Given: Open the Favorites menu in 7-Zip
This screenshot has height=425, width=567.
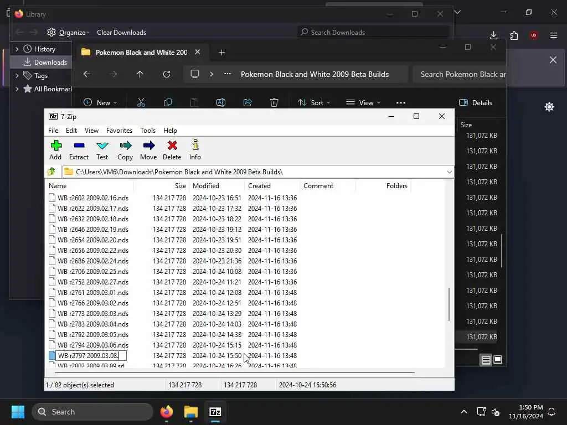Looking at the screenshot, I should point(120,131).
